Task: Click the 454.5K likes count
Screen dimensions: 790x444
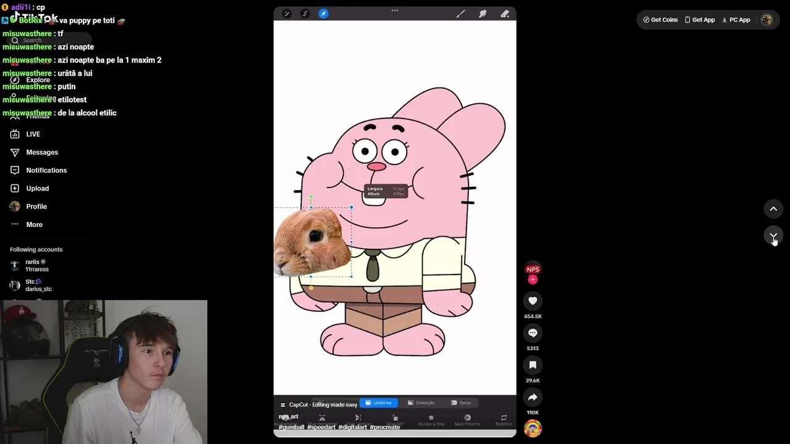Action: 533,316
